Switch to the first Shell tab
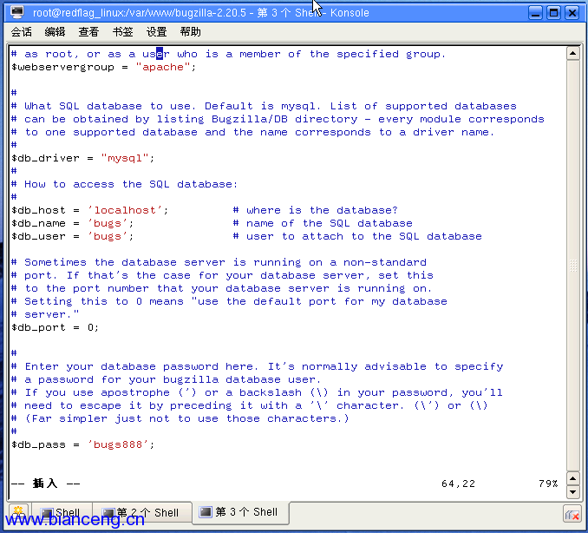Viewport: 588px width, 533px height. 62,512
